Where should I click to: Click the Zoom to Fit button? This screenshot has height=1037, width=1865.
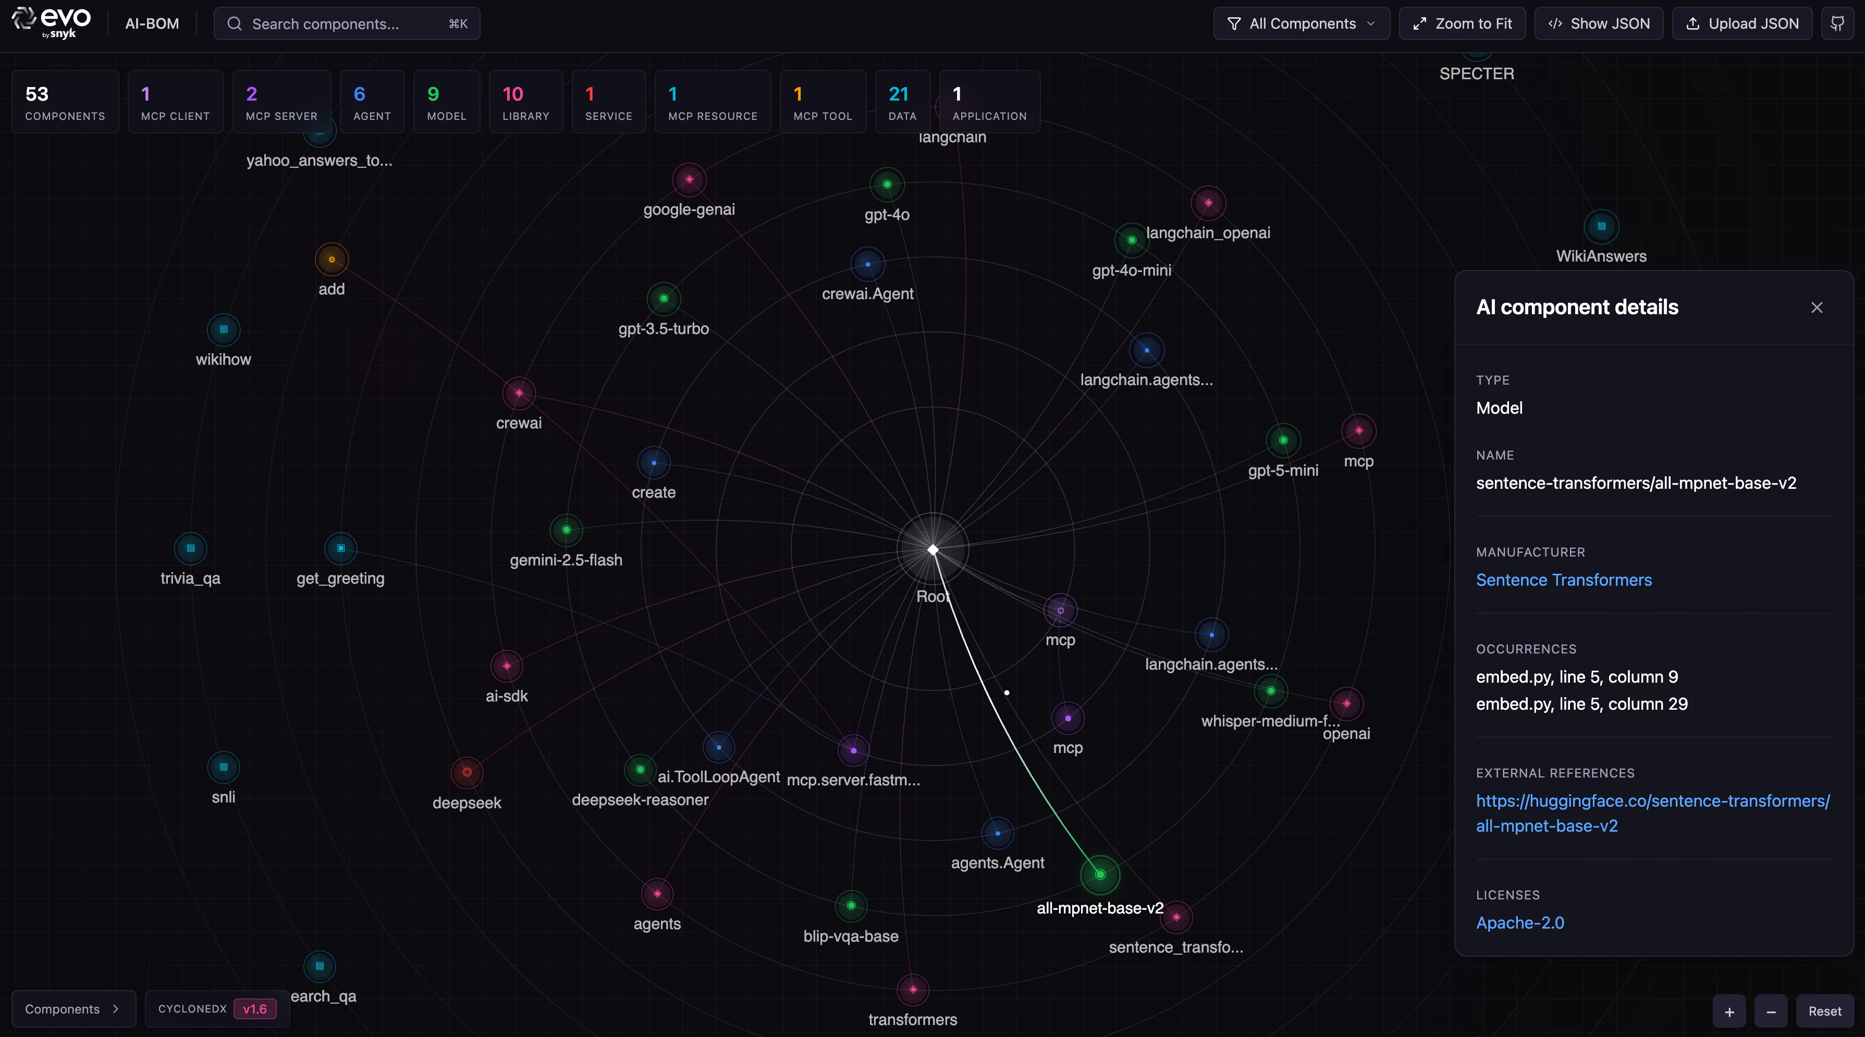pos(1462,24)
